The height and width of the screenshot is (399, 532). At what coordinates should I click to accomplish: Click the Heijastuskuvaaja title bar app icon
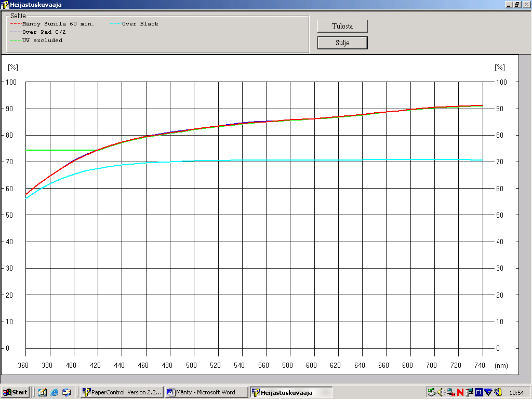coord(4,5)
